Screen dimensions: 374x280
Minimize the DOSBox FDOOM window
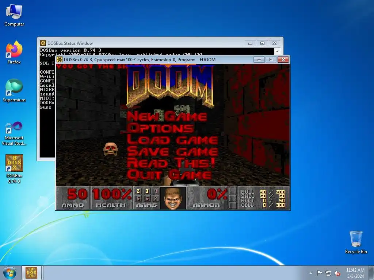click(x=259, y=59)
